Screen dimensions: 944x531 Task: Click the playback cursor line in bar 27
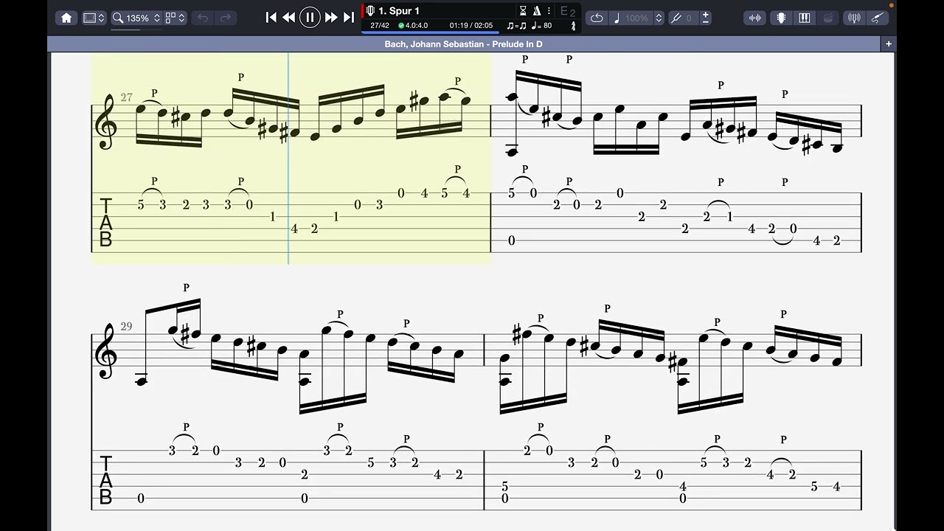(x=288, y=159)
